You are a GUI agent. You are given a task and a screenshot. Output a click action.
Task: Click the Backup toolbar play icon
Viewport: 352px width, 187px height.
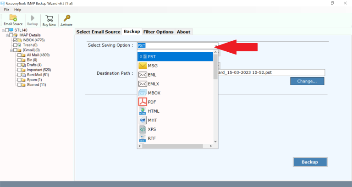[x=33, y=18]
